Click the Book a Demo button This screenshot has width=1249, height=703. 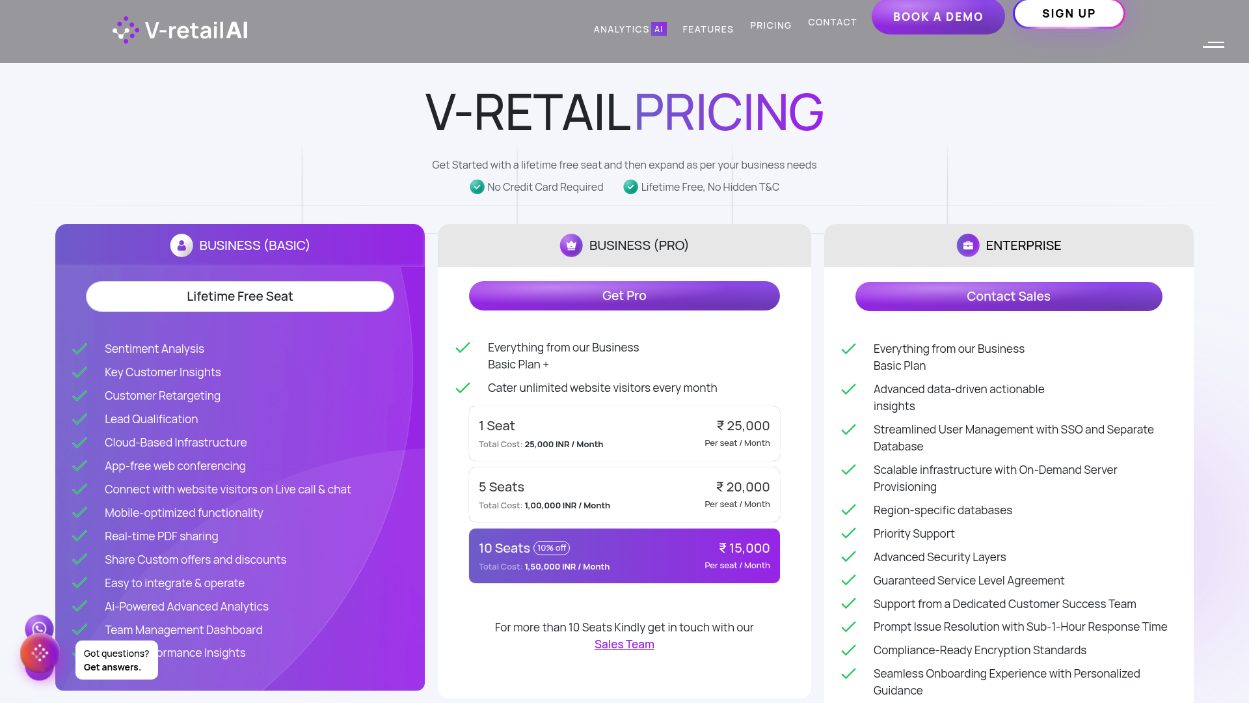[938, 17]
